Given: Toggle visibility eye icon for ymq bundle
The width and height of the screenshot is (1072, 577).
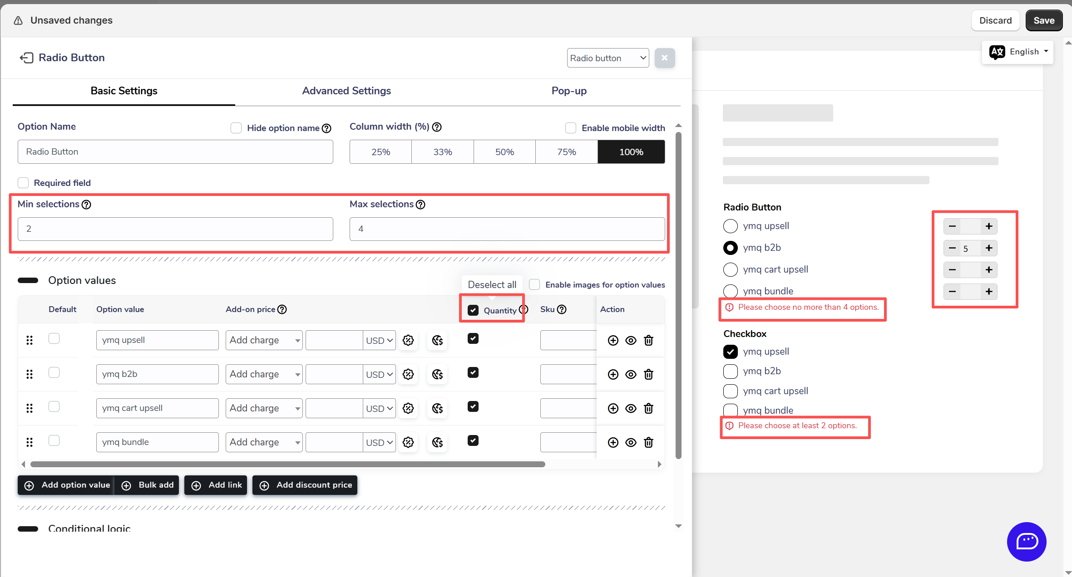Looking at the screenshot, I should 631,442.
